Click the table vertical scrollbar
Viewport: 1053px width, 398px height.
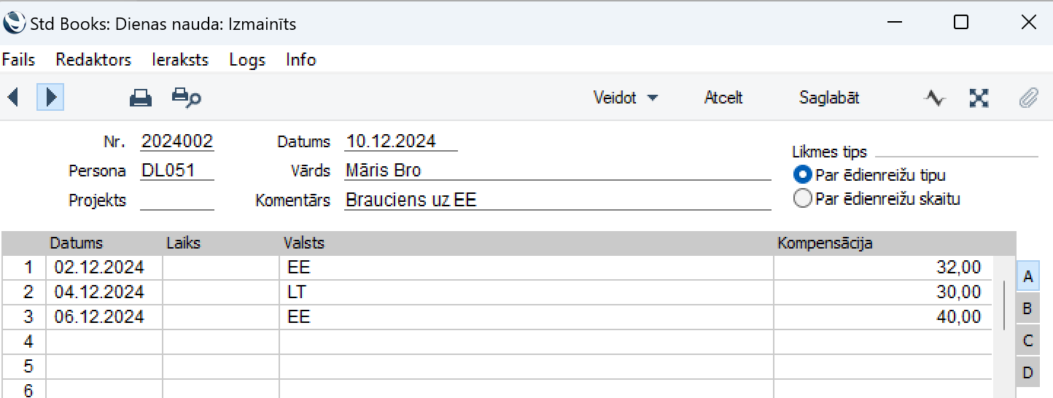point(1004,305)
